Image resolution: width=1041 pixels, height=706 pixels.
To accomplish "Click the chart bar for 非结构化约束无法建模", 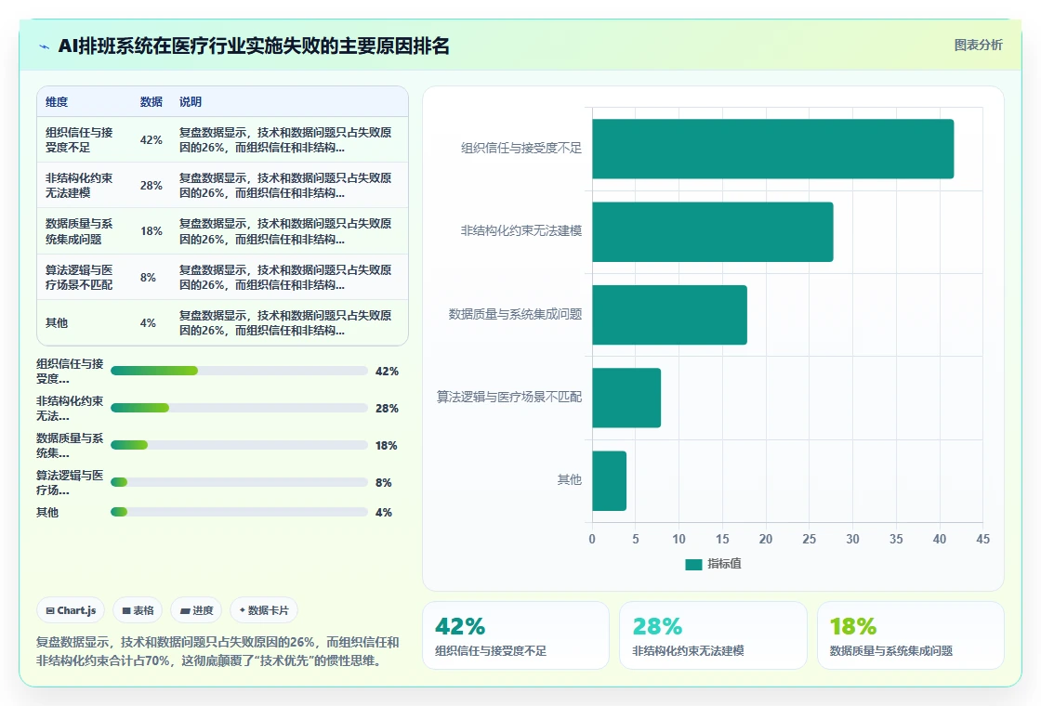I will (712, 231).
